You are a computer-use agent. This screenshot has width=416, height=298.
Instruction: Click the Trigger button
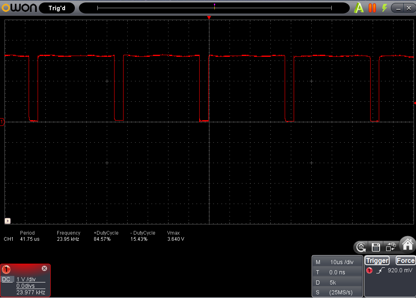[x=377, y=261]
